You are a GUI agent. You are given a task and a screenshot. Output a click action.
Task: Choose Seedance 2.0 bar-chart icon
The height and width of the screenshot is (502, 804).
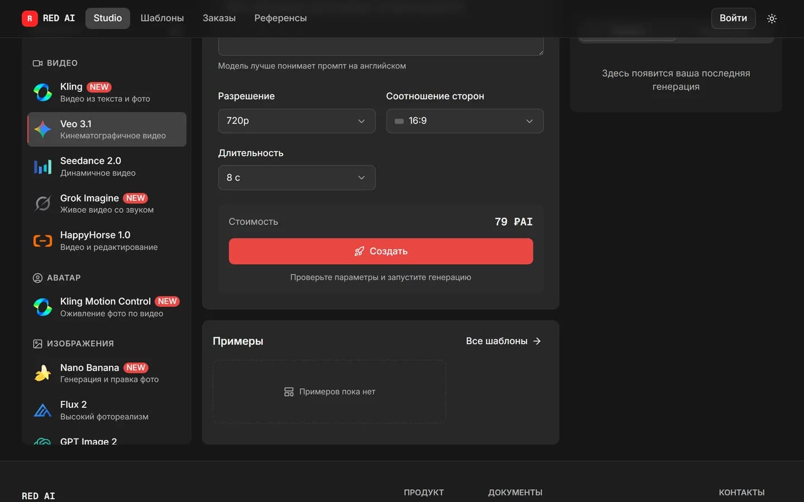pos(42,166)
